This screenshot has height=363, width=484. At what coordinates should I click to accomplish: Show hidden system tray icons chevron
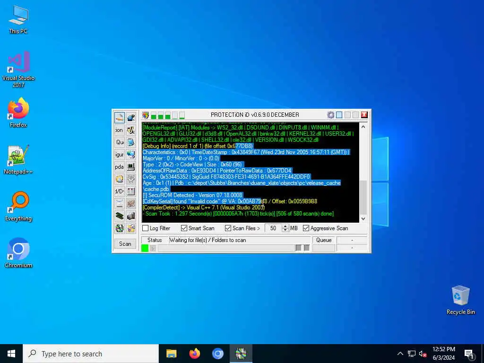(x=400, y=354)
